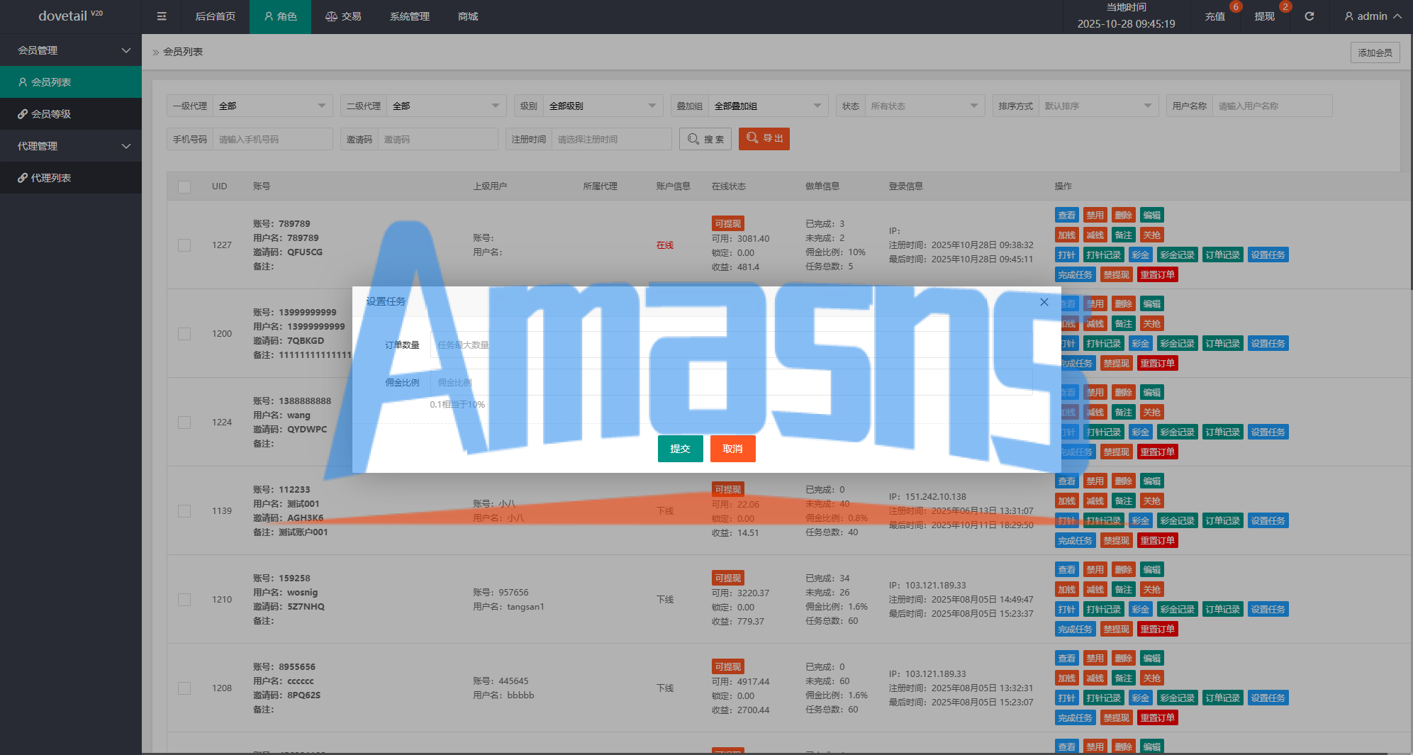Check the row checkbox for UID 1200
Viewport: 1413px width, 755px height.
click(184, 334)
